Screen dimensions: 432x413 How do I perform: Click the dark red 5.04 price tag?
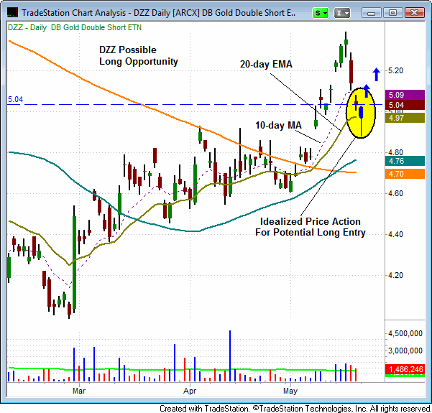click(x=405, y=105)
